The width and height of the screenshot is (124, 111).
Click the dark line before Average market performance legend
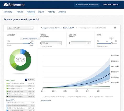[x=43, y=97]
